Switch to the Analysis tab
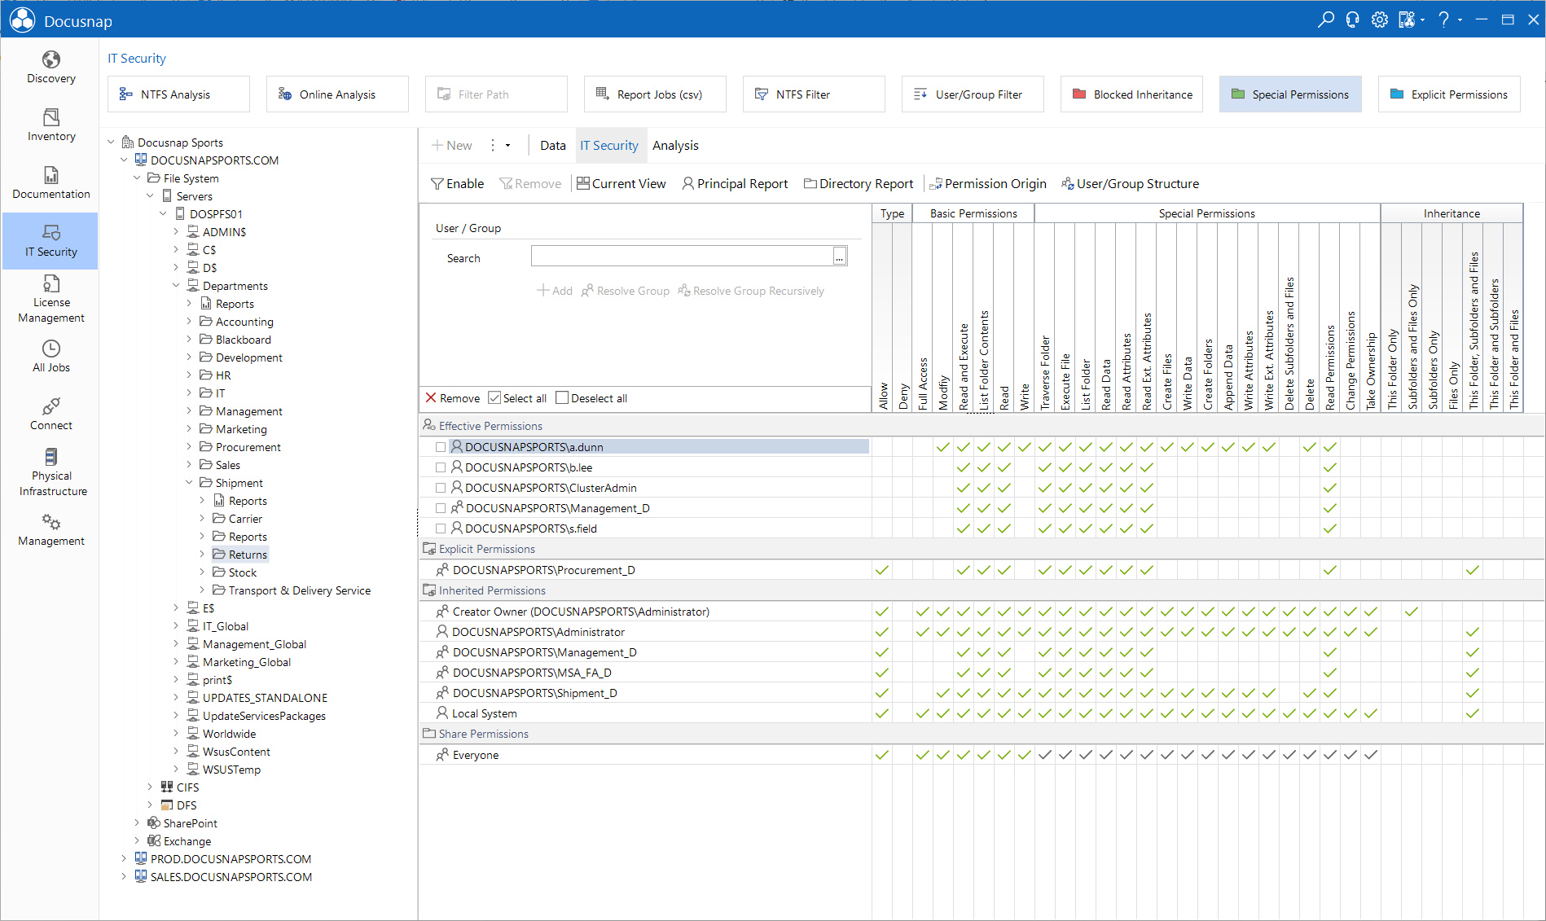Image resolution: width=1546 pixels, height=921 pixels. click(675, 146)
